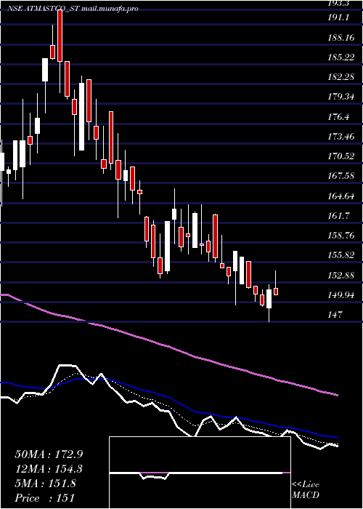Viewport: 363px width, 509px height.
Task: Click the Live MACD inset box
Action: click(x=200, y=473)
